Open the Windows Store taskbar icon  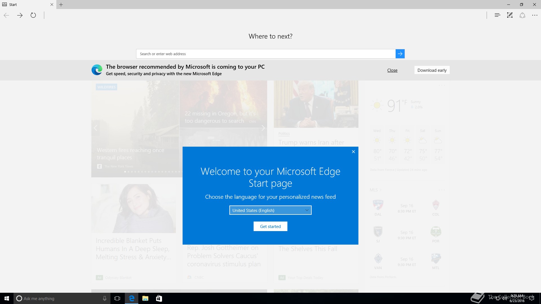pos(159,298)
